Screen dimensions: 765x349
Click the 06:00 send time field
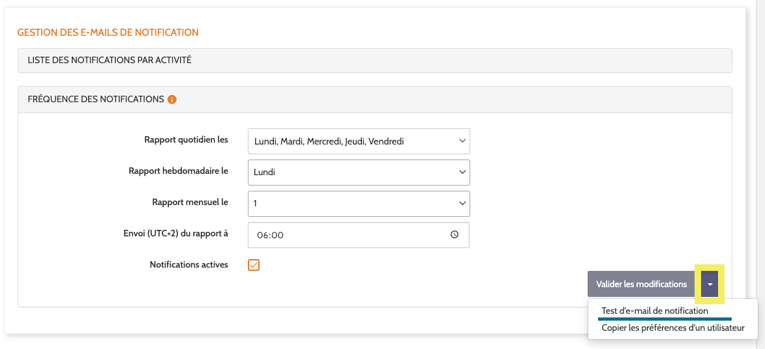(x=359, y=235)
